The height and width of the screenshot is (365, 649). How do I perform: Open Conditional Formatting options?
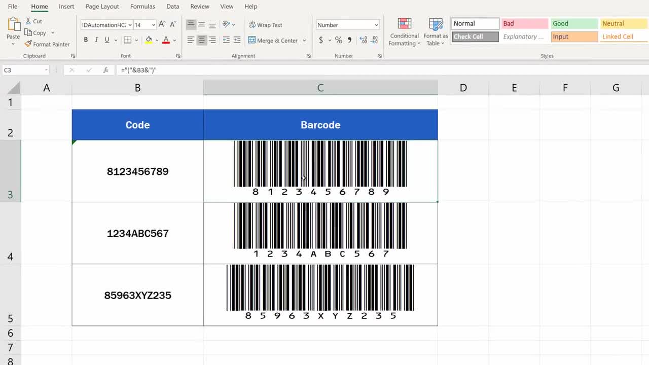pos(404,32)
